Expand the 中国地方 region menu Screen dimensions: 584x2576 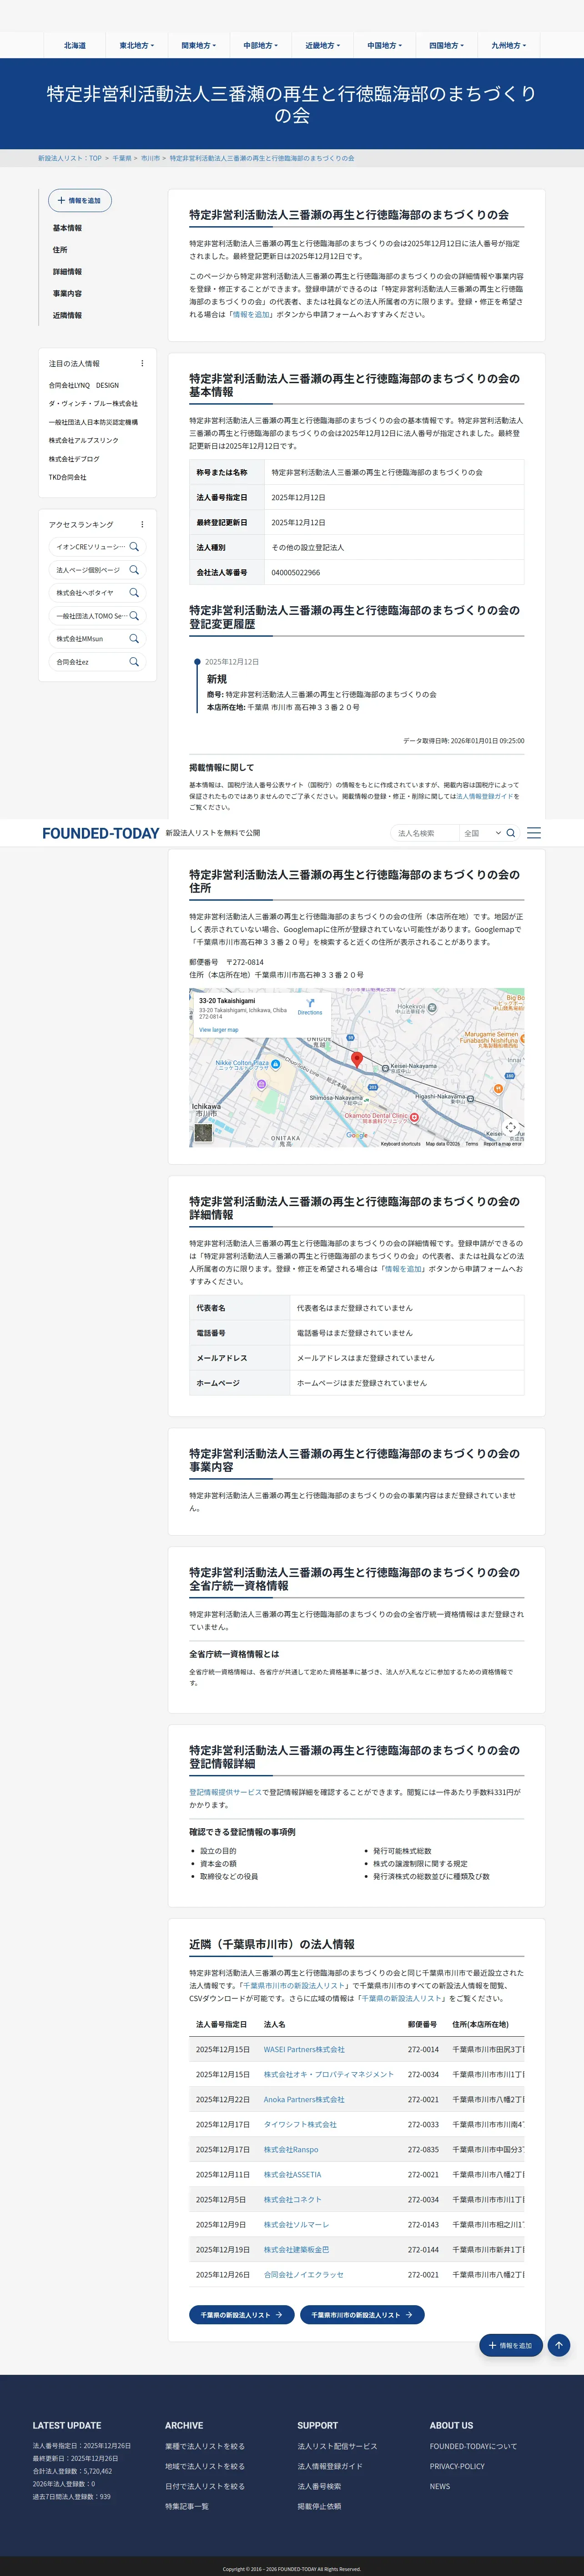pyautogui.click(x=385, y=45)
